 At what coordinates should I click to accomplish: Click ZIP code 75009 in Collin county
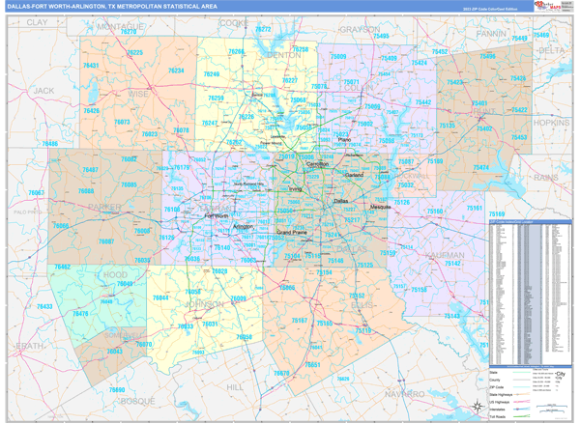pyautogui.click(x=338, y=57)
